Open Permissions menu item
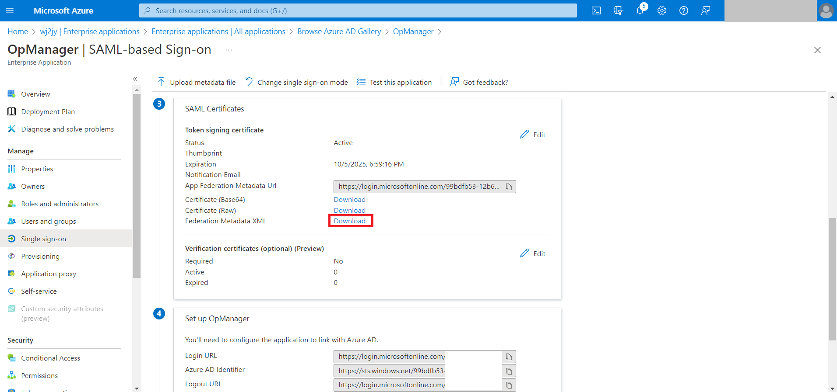Screen dimensions: 837x392 [39, 375]
